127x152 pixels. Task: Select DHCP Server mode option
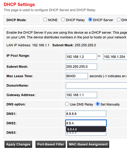point(90,19)
